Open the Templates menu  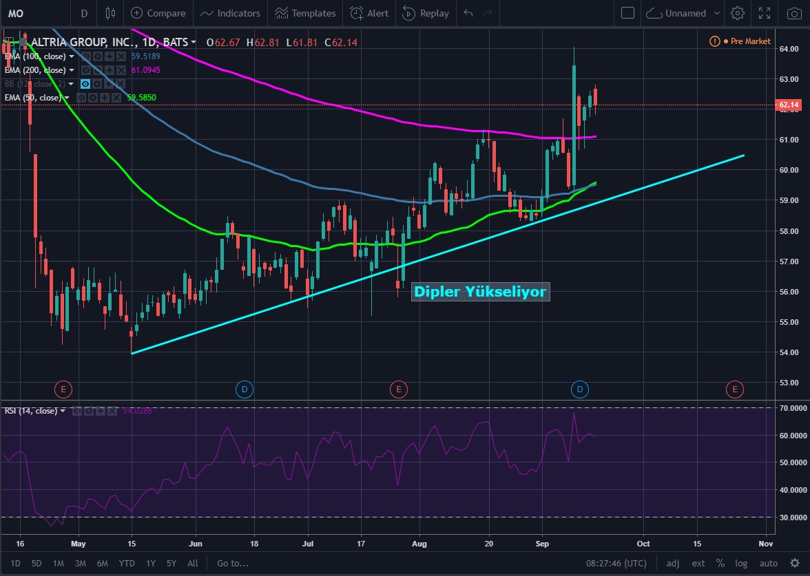click(305, 13)
